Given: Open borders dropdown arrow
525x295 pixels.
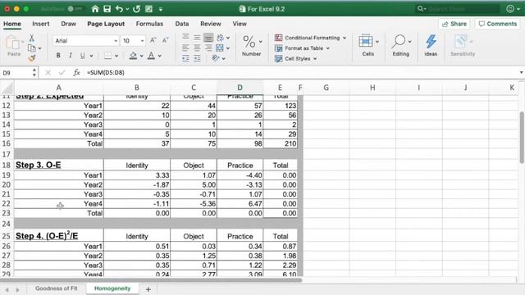Looking at the screenshot, I should (116, 56).
